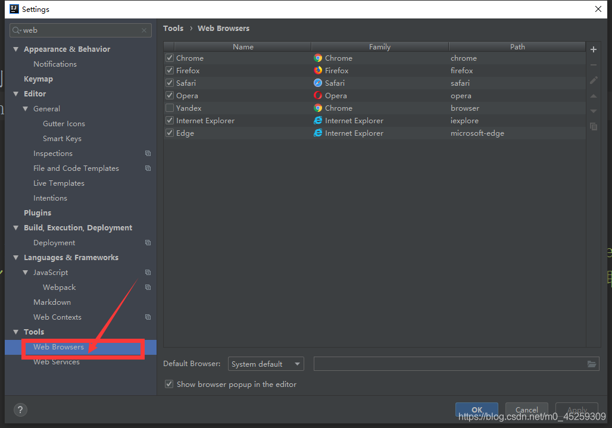Uncheck the Opera browser checkbox
This screenshot has height=428, width=612.
[x=170, y=96]
